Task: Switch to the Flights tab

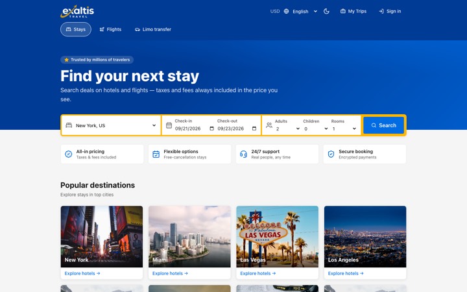Action: point(110,29)
